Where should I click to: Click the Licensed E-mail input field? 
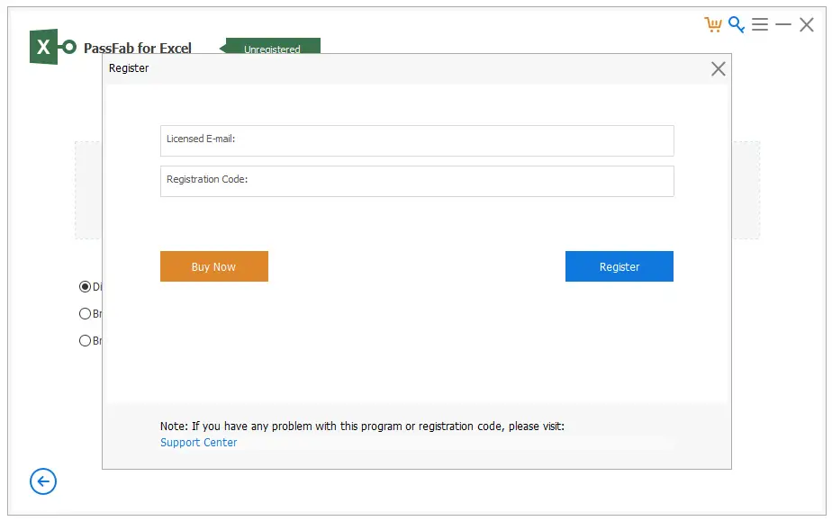pyautogui.click(x=416, y=140)
